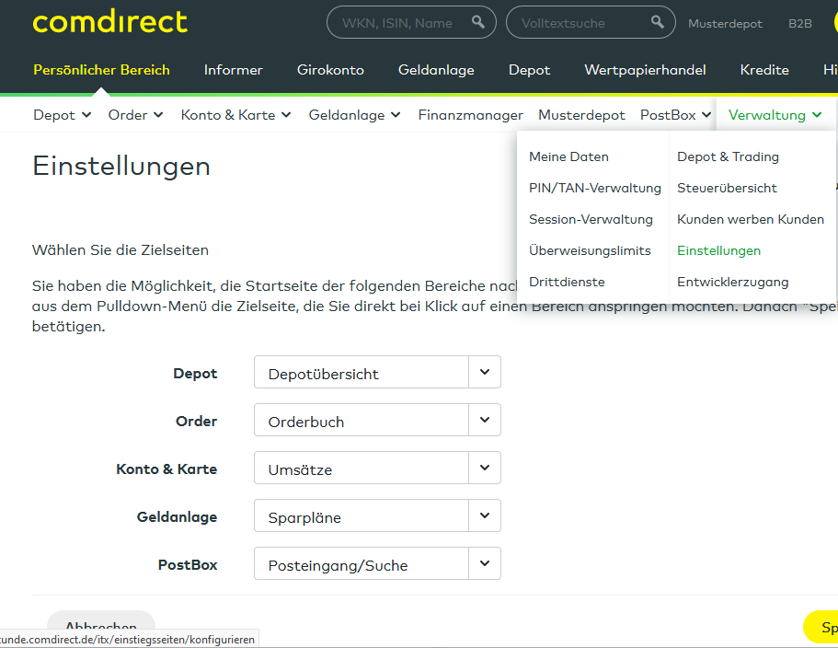The width and height of the screenshot is (838, 648).
Task: Switch to the Girokonto tab
Action: (x=333, y=69)
